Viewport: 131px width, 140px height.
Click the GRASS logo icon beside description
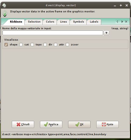(5, 13)
